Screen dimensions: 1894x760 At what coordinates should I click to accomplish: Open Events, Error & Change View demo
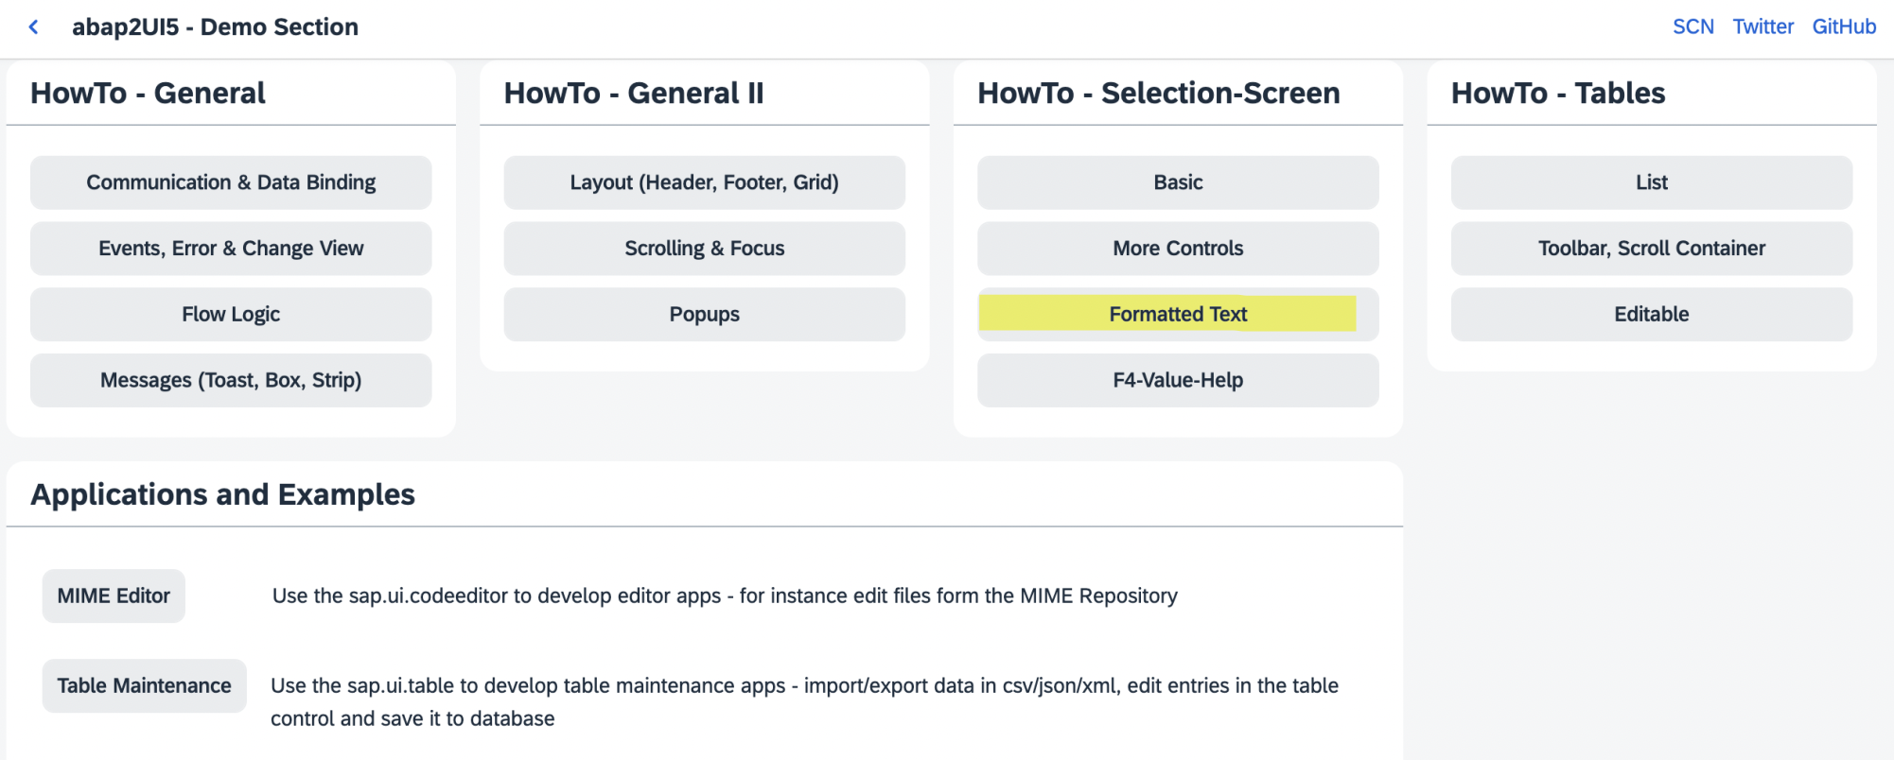point(230,248)
